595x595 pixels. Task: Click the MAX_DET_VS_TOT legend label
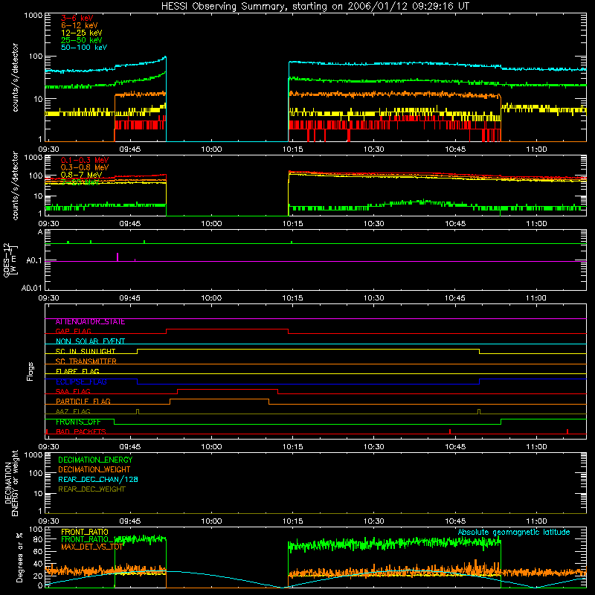91,547
